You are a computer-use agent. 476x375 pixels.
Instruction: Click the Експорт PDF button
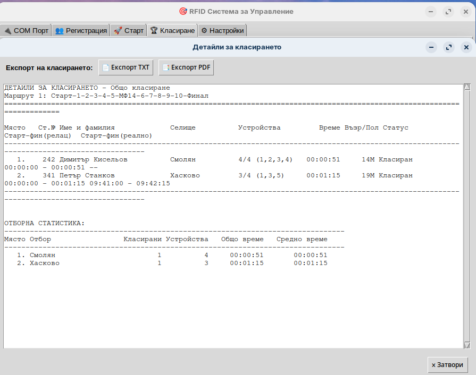point(186,67)
